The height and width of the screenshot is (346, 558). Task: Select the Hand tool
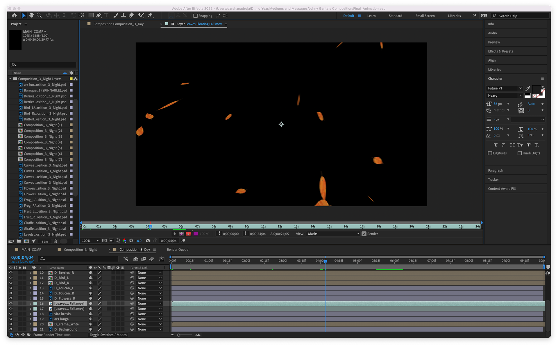coord(31,15)
